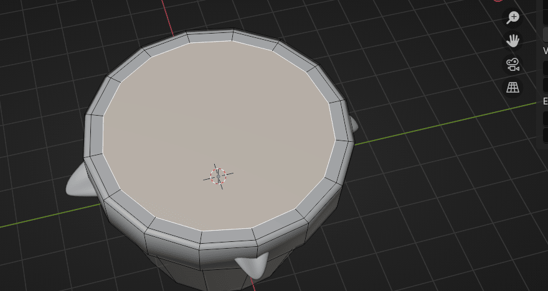This screenshot has height=291, width=548.
Task: Select the rim face at the bottom center
Action: tap(229, 236)
